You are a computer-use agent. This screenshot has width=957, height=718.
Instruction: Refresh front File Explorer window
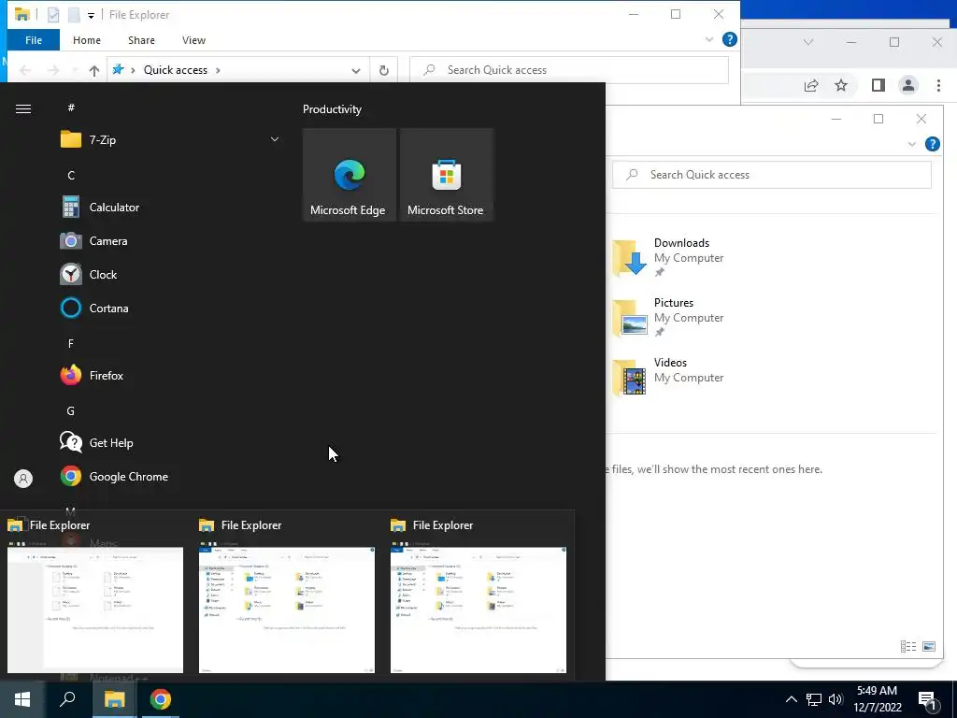(x=384, y=70)
